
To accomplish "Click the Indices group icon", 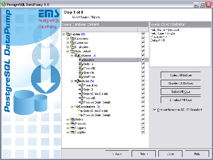I will [76, 81].
